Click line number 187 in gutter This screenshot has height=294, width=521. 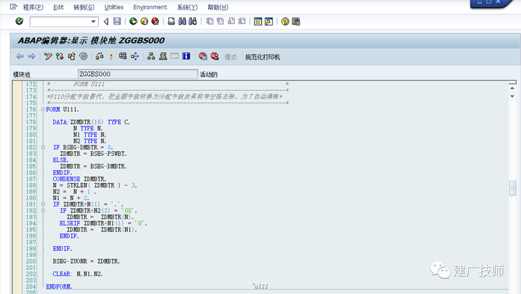pos(31,179)
